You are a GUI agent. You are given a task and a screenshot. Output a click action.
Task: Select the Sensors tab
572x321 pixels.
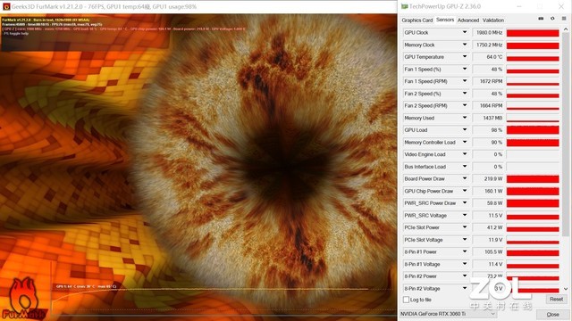tap(445, 20)
